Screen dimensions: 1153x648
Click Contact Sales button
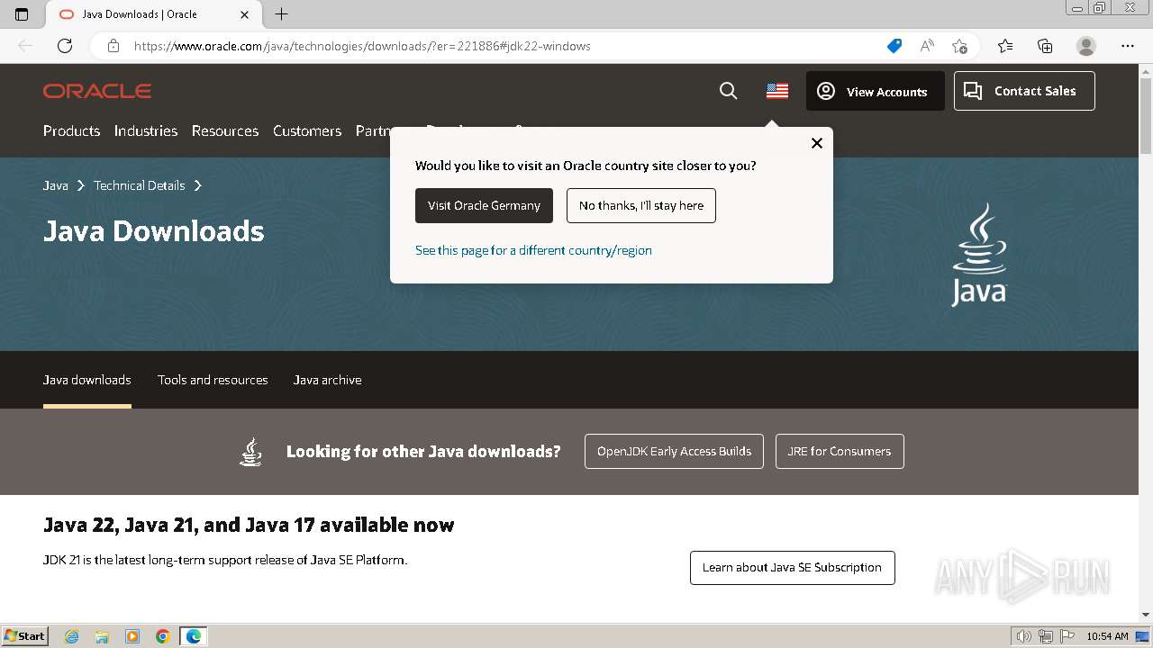(x=1024, y=91)
